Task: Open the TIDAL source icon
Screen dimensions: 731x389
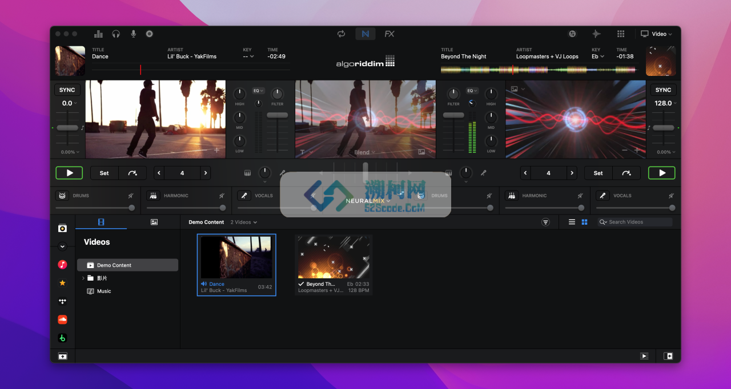Action: pyautogui.click(x=63, y=301)
